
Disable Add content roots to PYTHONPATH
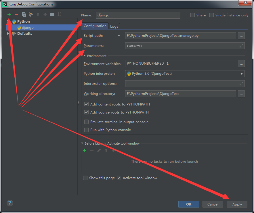[86, 104]
